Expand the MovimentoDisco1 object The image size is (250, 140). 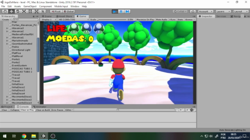pos(7,97)
